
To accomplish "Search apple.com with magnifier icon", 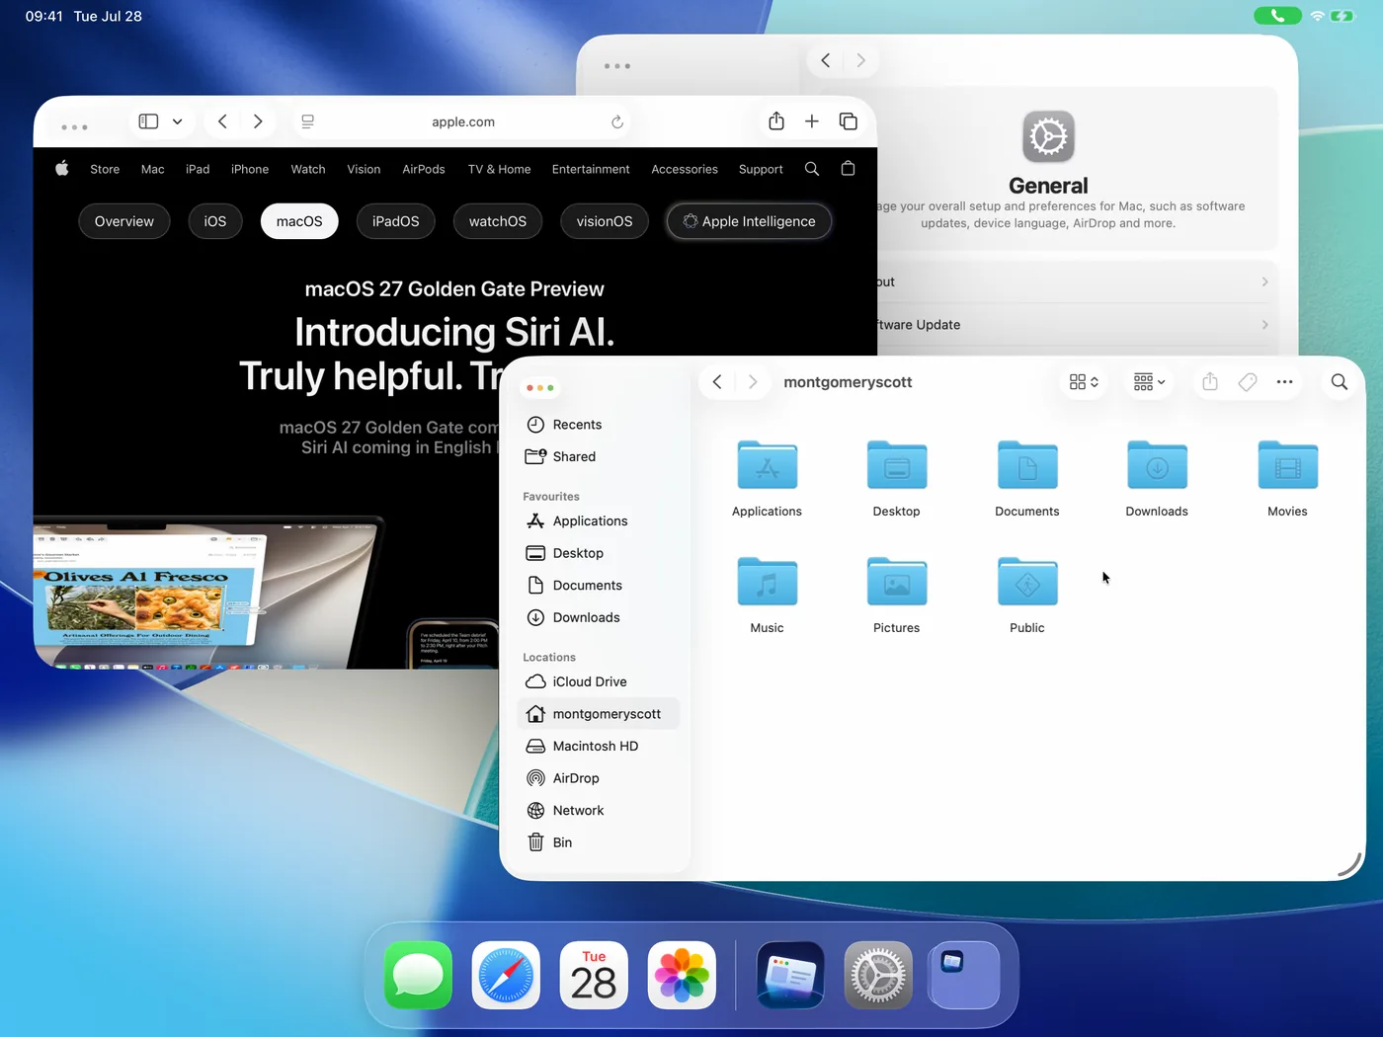I will 812,169.
